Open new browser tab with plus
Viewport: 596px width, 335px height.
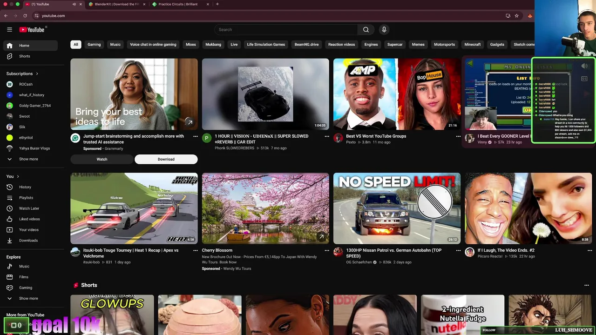pyautogui.click(x=217, y=4)
